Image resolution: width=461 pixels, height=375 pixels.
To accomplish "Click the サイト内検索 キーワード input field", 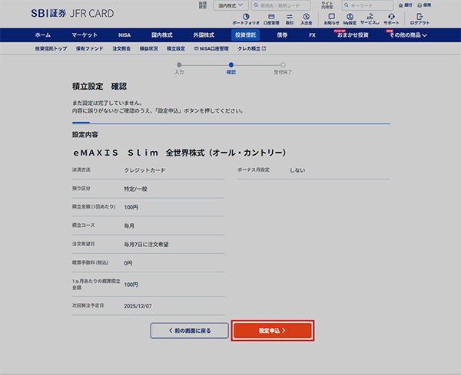I will tap(368, 5).
